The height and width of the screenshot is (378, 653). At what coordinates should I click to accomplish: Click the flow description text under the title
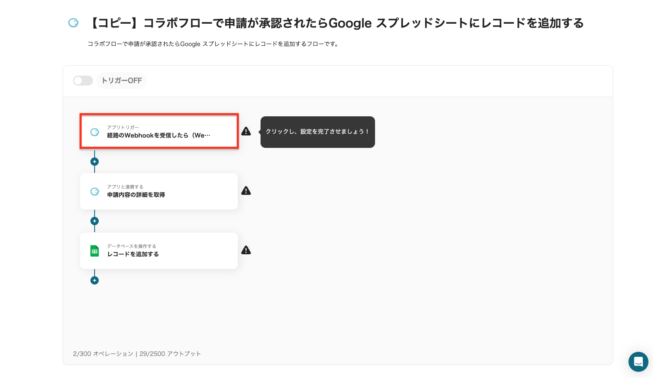pyautogui.click(x=213, y=44)
